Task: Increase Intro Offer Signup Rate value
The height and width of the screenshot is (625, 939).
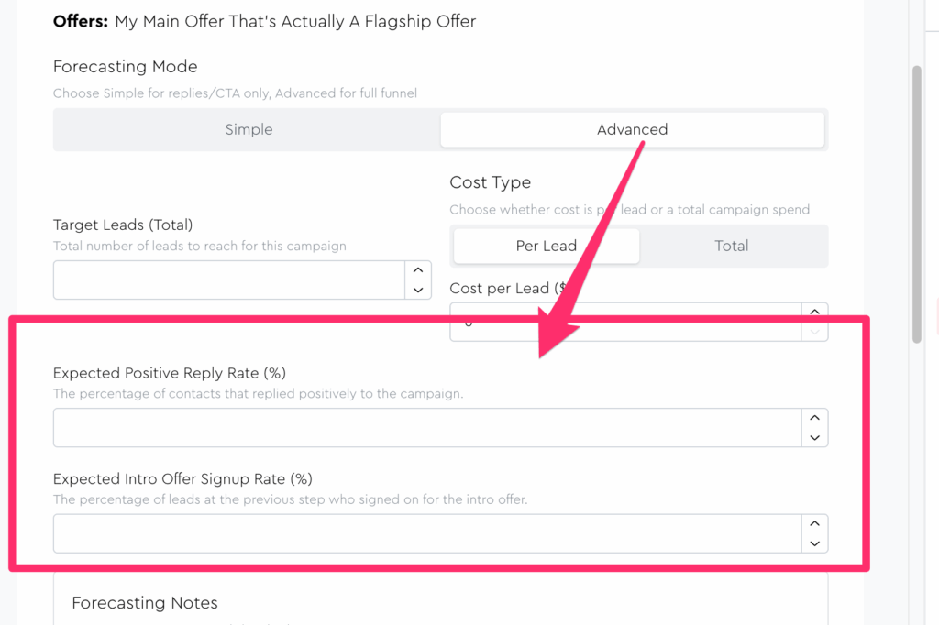Action: pos(814,523)
